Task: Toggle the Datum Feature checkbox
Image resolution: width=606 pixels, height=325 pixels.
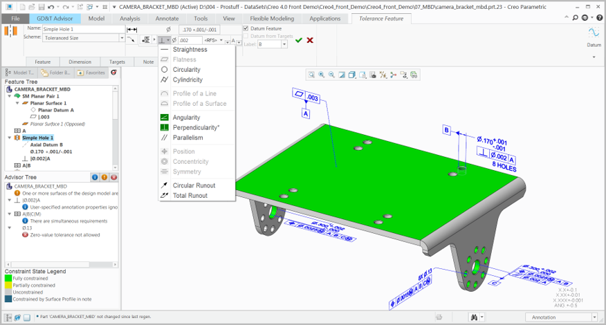Action: (246, 28)
